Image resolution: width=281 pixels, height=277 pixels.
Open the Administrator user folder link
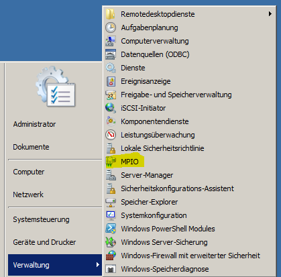(55, 124)
